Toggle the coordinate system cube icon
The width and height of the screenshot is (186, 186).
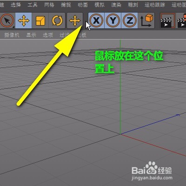point(146,20)
